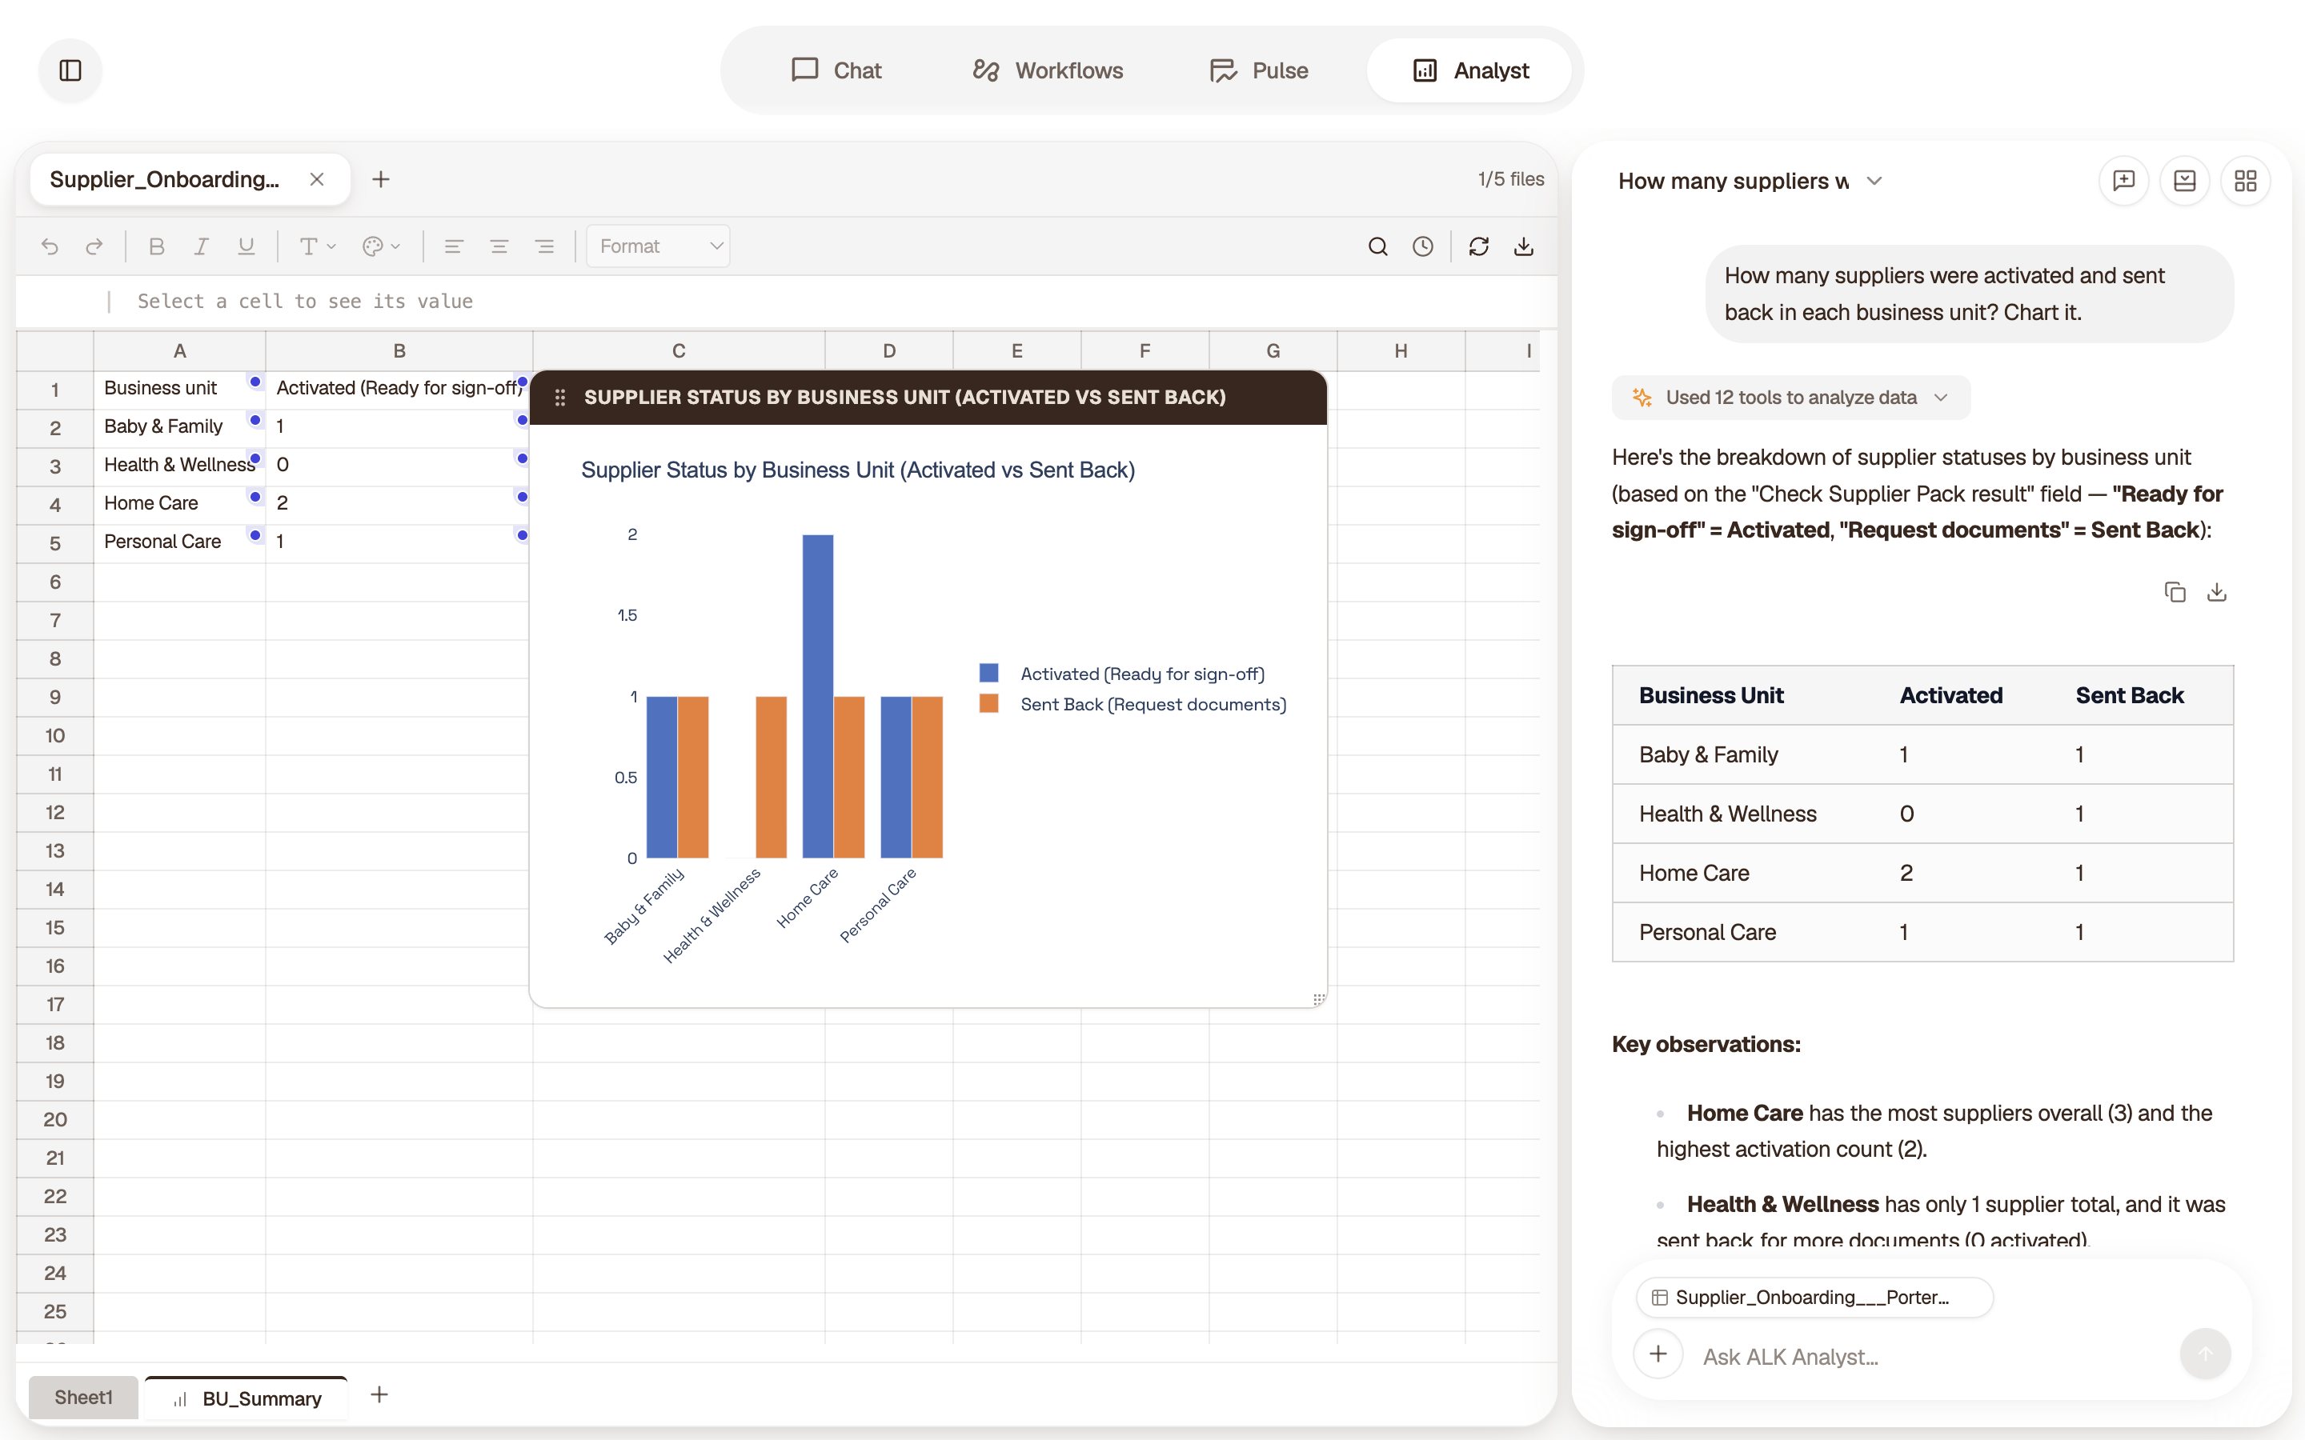Expand Used 12 tools to analyze data

[x=1790, y=397]
